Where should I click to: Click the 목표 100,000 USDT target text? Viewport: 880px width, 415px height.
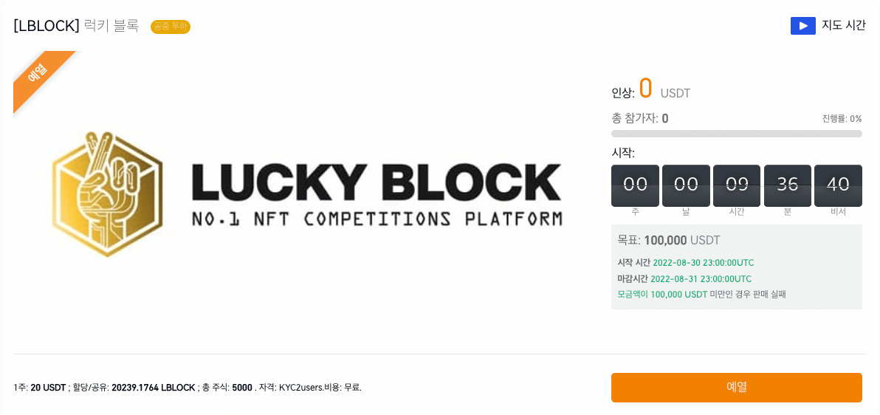pyautogui.click(x=668, y=240)
